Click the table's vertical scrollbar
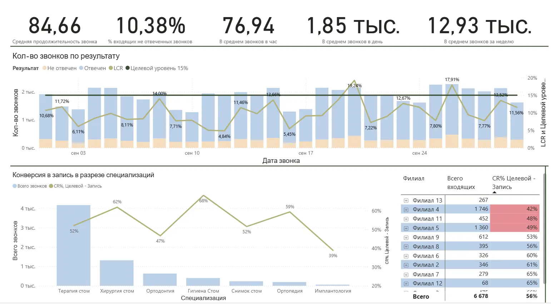551x304 pixels. pyautogui.click(x=545, y=229)
